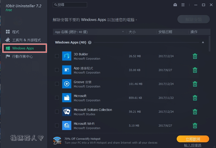Screen dimensions: 216x148
Task: Click the vertical scrollbar of app list
Action: click(209, 43)
